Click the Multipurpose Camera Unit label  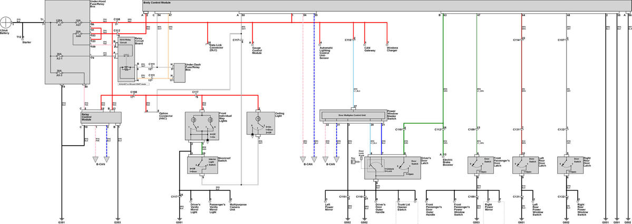click(239, 208)
